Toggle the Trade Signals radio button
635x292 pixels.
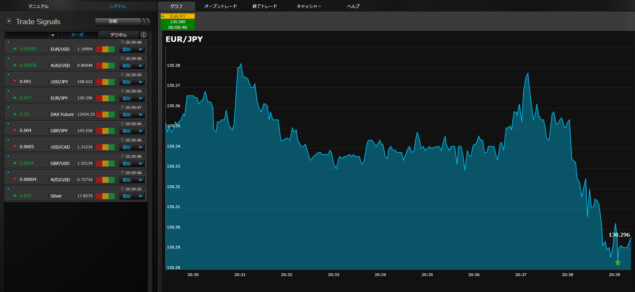coord(9,21)
